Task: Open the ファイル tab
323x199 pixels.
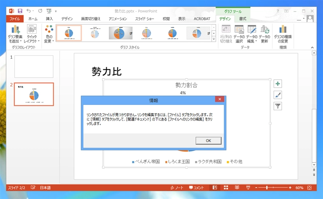Action: (14, 19)
